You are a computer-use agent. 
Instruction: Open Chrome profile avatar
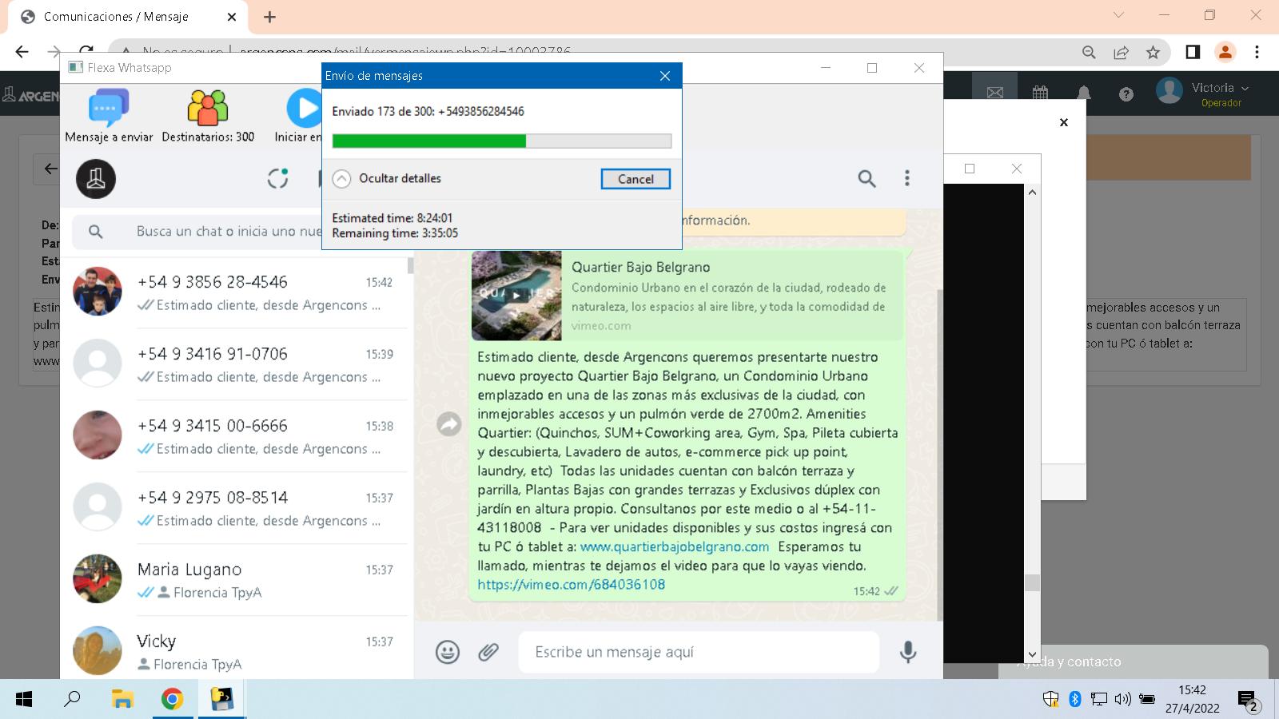coord(1225,52)
